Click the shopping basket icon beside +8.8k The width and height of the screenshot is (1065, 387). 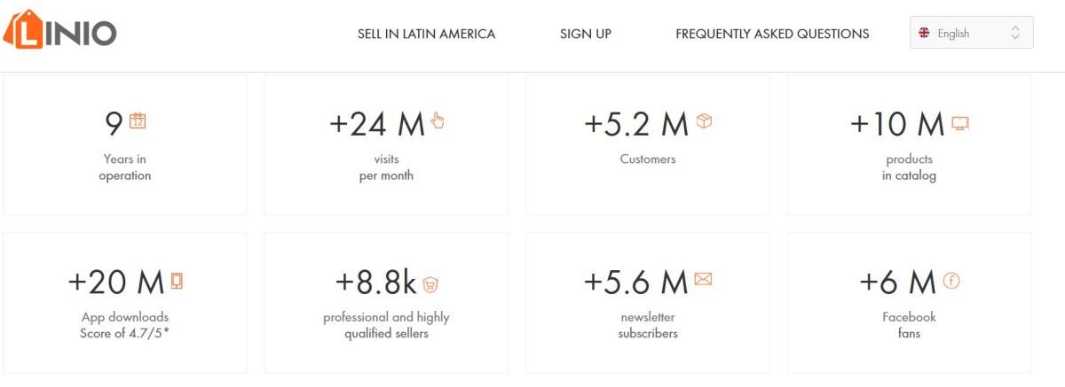430,283
